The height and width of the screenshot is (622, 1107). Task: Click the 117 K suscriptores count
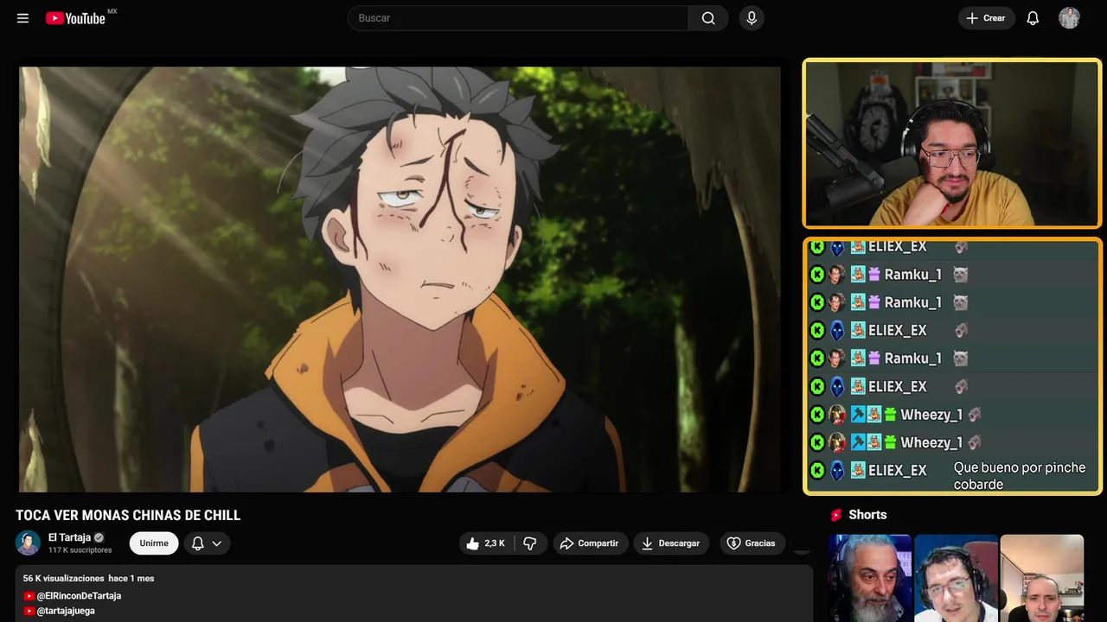tap(80, 550)
